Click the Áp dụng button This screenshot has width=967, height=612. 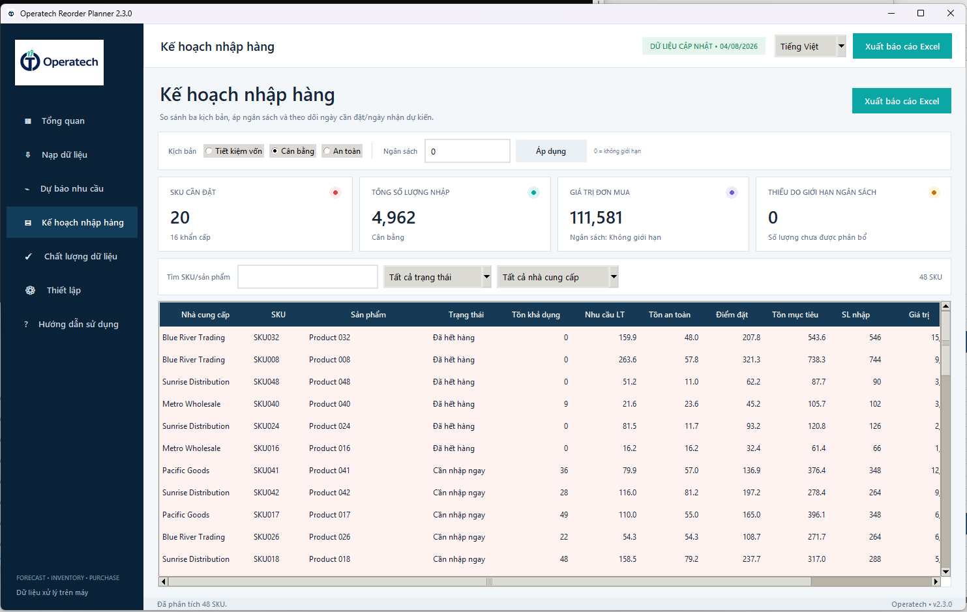coord(551,151)
